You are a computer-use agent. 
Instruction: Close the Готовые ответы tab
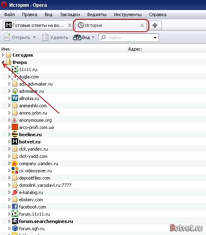click(x=70, y=25)
